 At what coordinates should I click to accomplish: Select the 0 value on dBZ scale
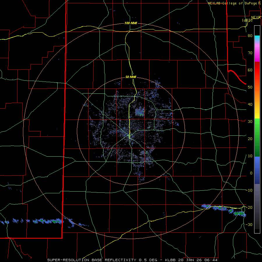coord(251,173)
